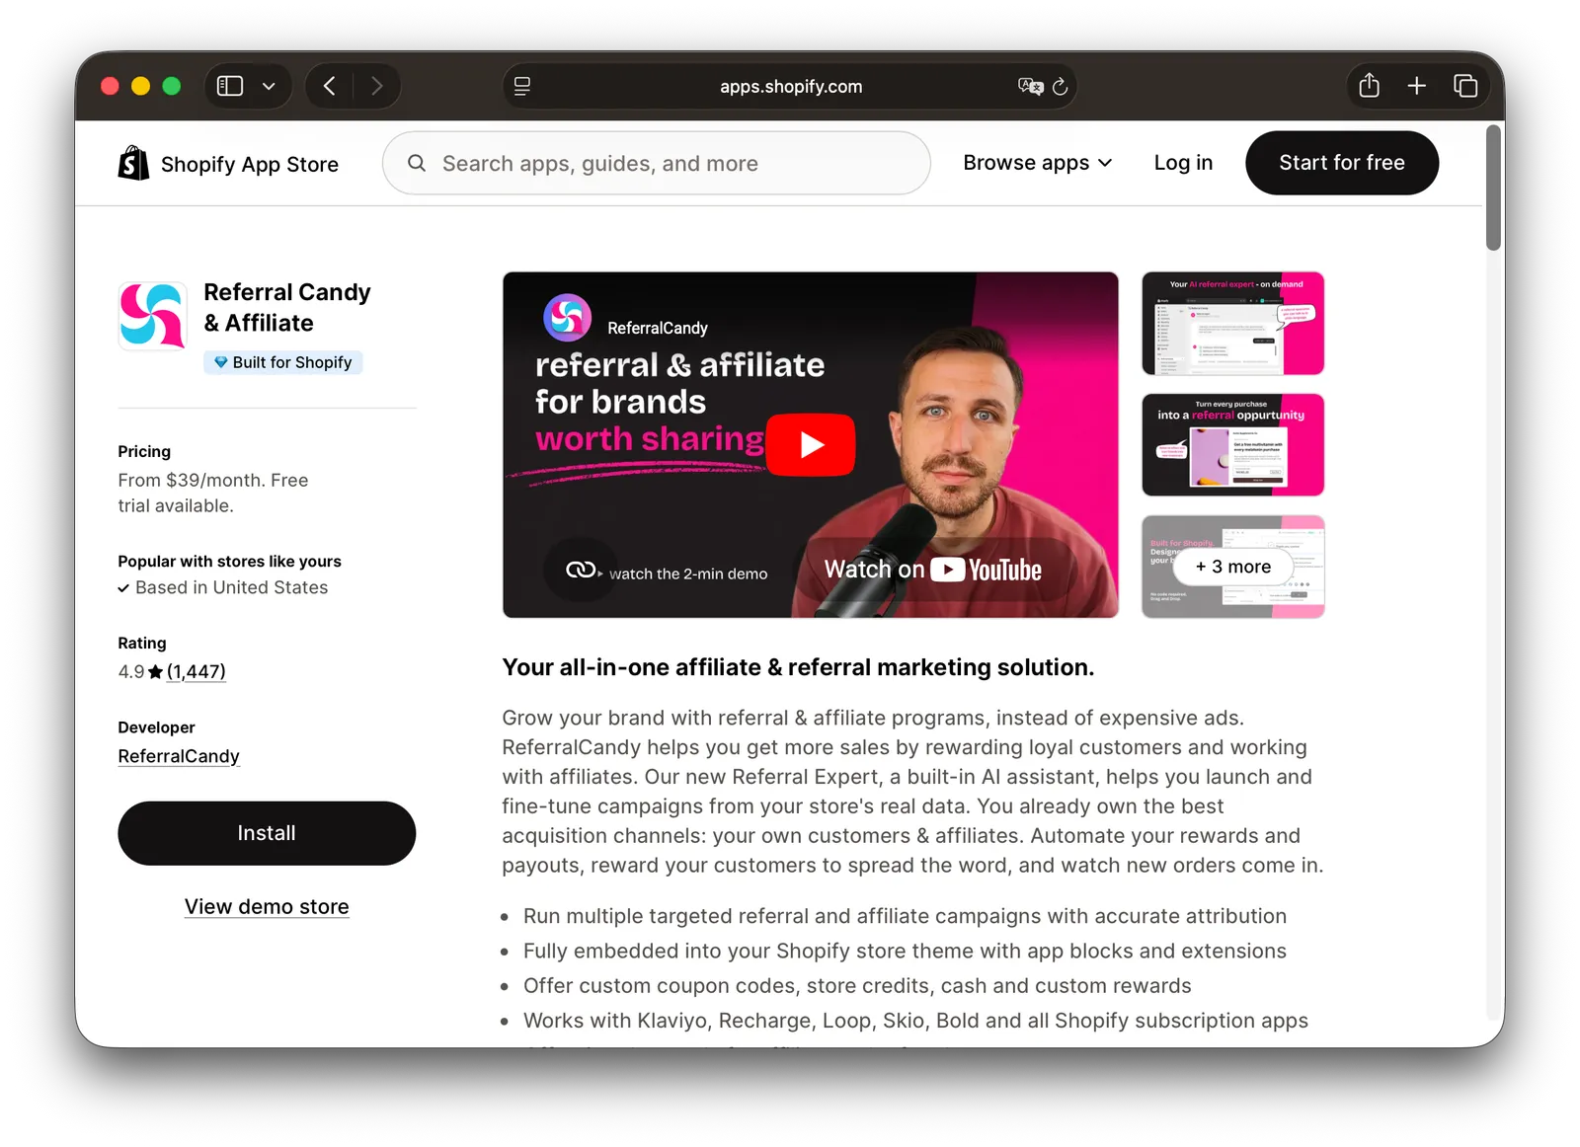This screenshot has width=1580, height=1147.
Task: Open the Log in page
Action: (1183, 163)
